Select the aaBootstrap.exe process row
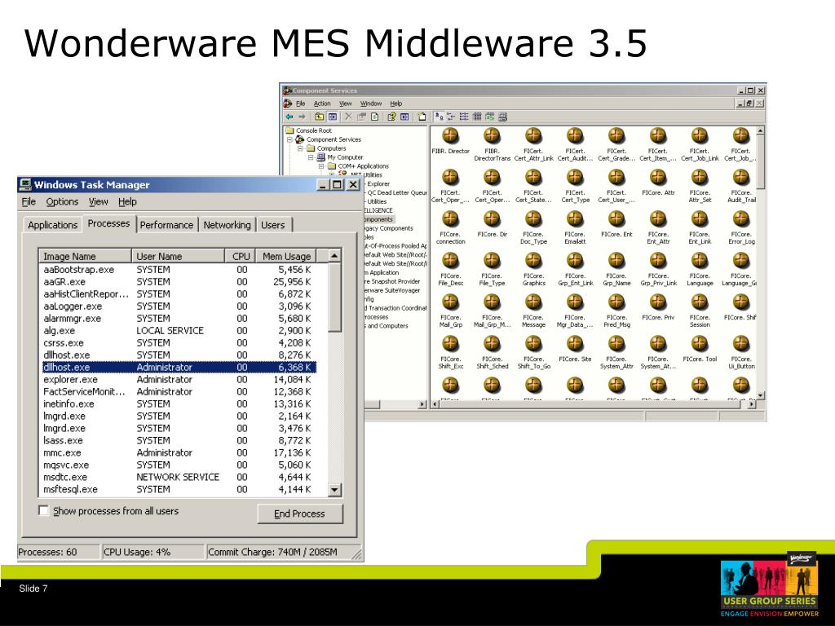The image size is (835, 626). 179,270
